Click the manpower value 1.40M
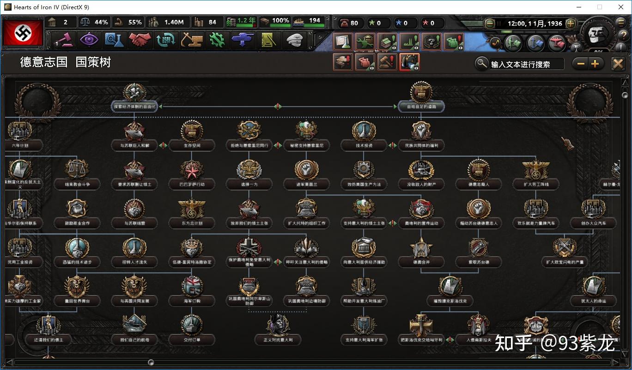632x370 pixels. tap(174, 22)
